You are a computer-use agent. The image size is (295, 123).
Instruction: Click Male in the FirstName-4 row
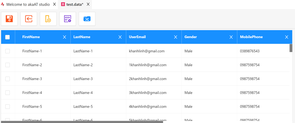pos(188,93)
